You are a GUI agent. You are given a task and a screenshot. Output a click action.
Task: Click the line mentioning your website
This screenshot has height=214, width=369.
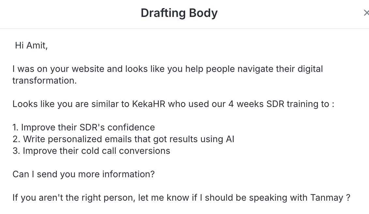click(168, 69)
